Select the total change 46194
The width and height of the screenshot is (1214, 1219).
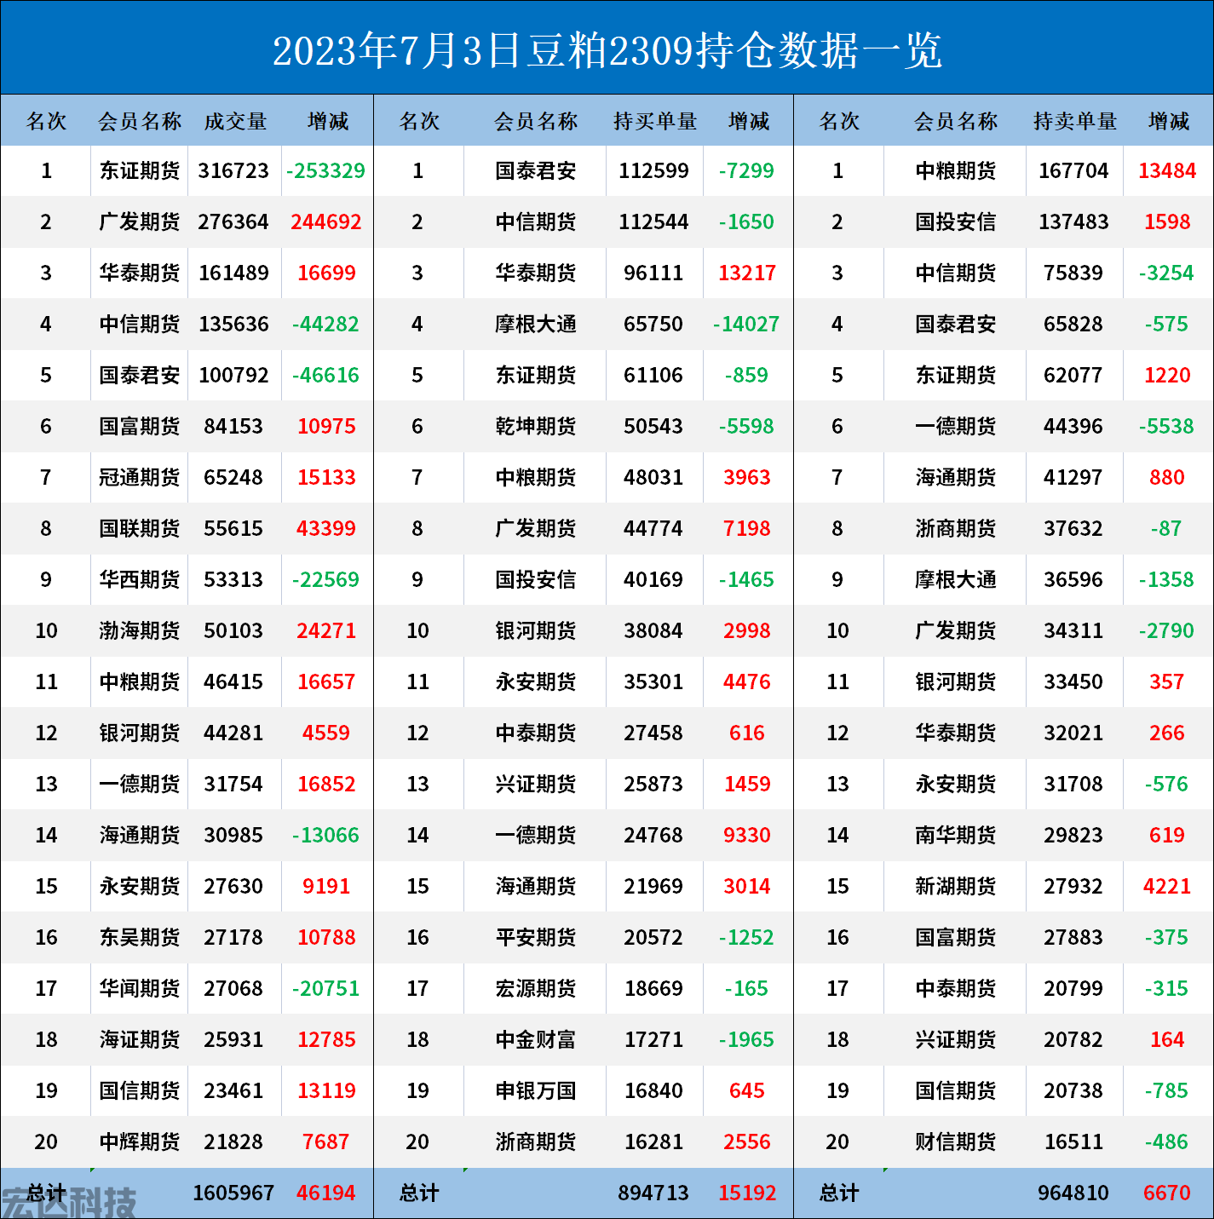pos(326,1193)
